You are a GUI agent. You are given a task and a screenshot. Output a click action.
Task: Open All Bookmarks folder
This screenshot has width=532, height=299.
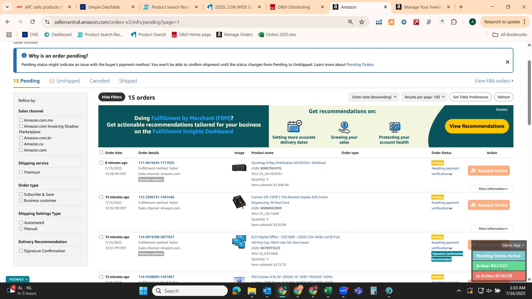(x=510, y=35)
